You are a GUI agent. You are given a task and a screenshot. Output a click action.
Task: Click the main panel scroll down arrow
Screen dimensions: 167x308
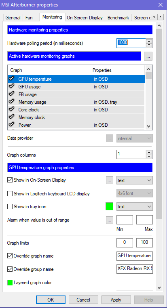click(159, 287)
